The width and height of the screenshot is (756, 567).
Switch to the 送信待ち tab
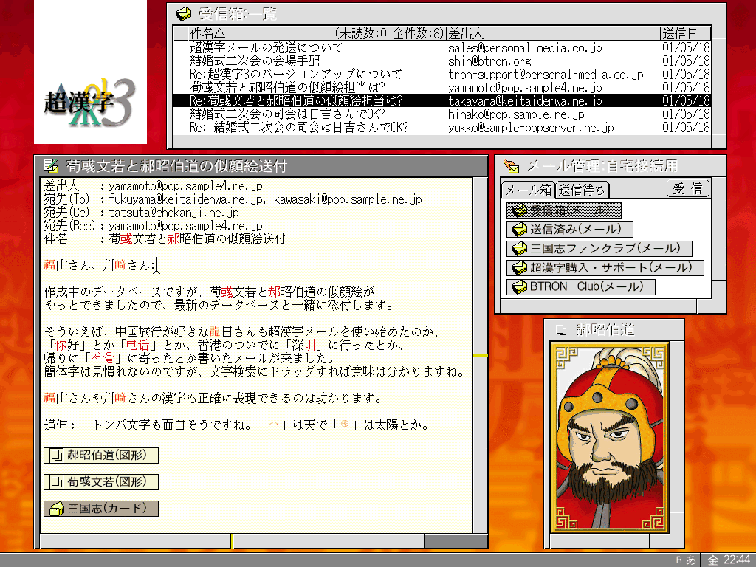581,190
